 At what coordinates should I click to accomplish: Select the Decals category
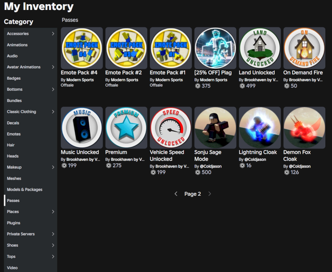30,123
